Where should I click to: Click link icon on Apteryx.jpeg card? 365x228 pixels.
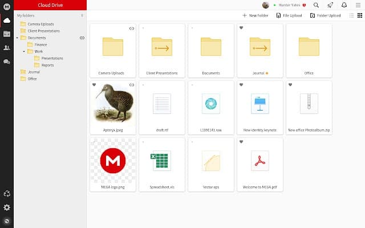[x=132, y=85]
